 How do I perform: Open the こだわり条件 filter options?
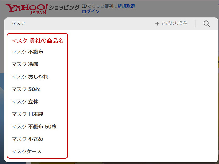tap(174, 24)
